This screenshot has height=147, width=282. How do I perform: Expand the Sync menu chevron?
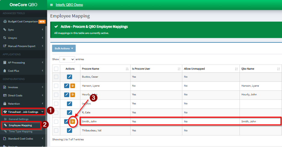(x=42, y=30)
